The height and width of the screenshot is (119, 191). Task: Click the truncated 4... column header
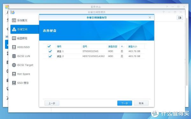tap(123, 46)
